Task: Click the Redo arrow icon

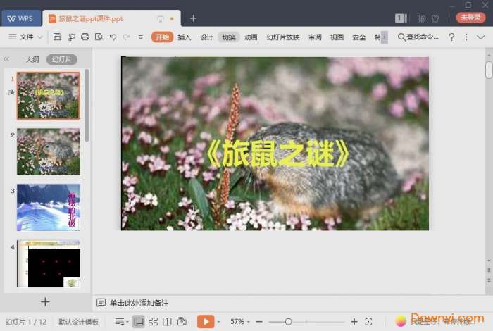Action: (x=126, y=37)
